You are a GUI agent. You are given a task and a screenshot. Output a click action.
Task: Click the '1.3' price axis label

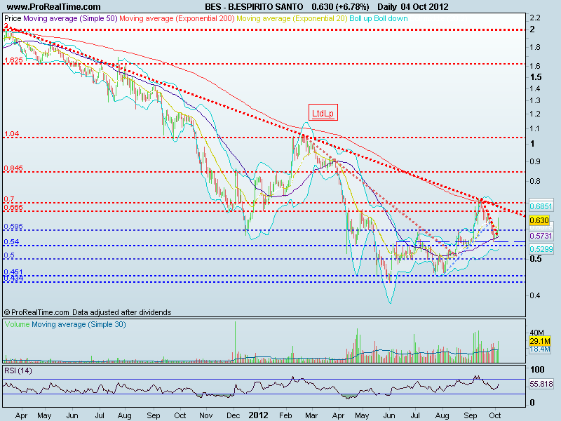click(x=535, y=100)
